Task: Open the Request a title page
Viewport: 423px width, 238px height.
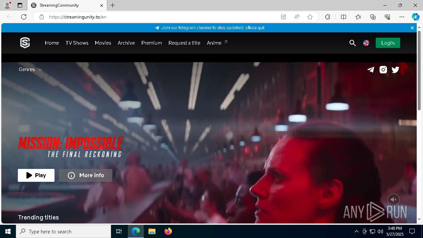Action: click(184, 43)
